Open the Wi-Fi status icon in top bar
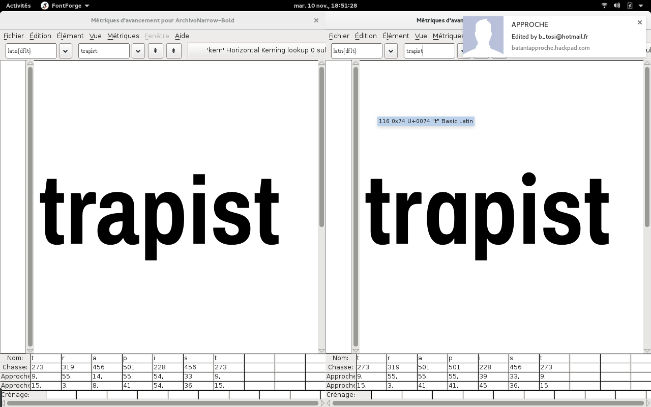The height and width of the screenshot is (407, 651). click(604, 6)
